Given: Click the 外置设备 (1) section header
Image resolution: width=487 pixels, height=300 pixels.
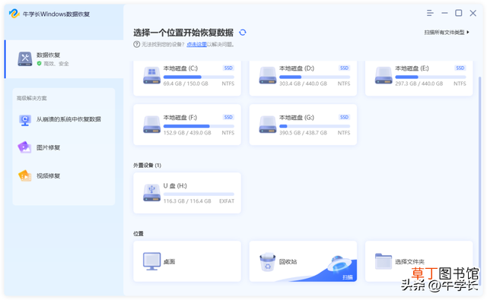Looking at the screenshot, I should pyautogui.click(x=147, y=166).
